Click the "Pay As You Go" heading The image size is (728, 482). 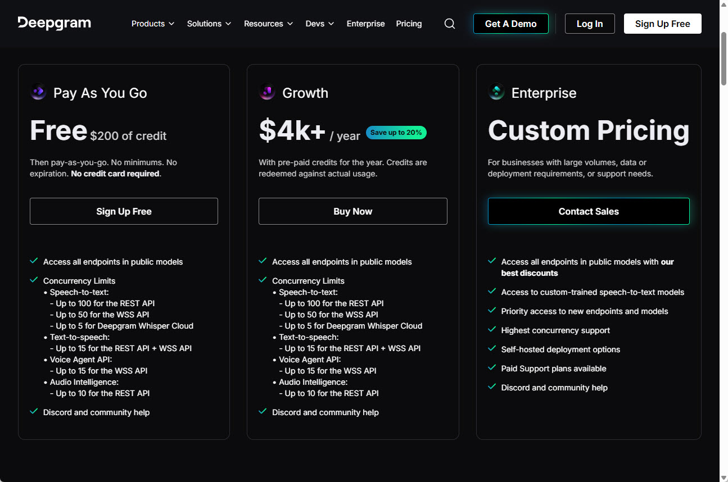pyautogui.click(x=100, y=93)
